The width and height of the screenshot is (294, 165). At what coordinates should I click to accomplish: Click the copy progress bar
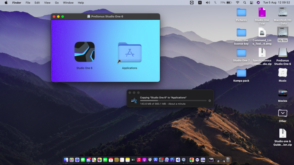tap(173, 101)
